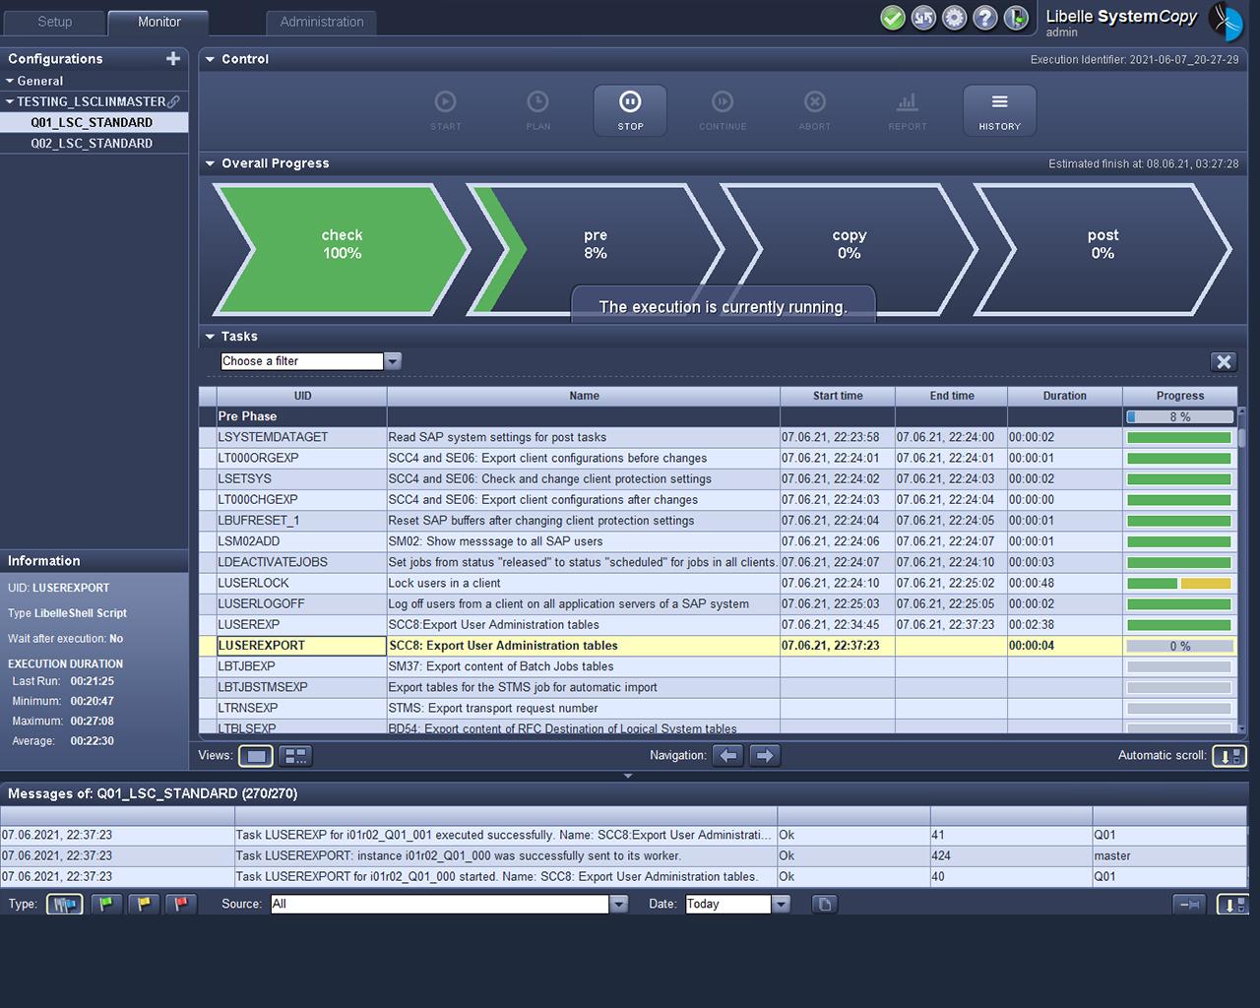Viewport: 1260px width, 1008px height.
Task: Open the Date dropdown arrow
Action: coord(781,904)
